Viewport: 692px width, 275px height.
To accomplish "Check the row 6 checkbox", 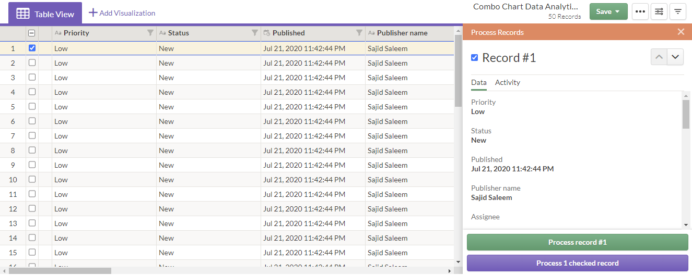I will point(32,121).
